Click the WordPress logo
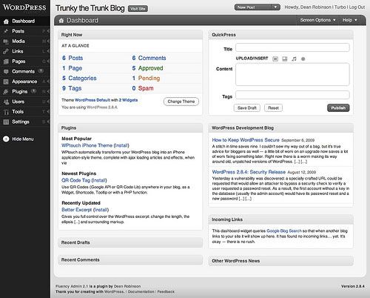 (24, 7)
